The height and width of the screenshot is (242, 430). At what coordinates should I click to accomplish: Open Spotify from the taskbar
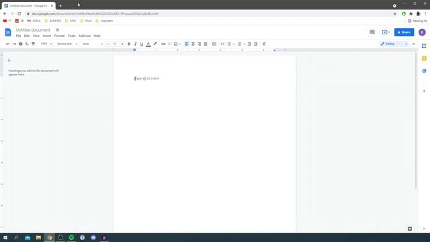point(71,237)
